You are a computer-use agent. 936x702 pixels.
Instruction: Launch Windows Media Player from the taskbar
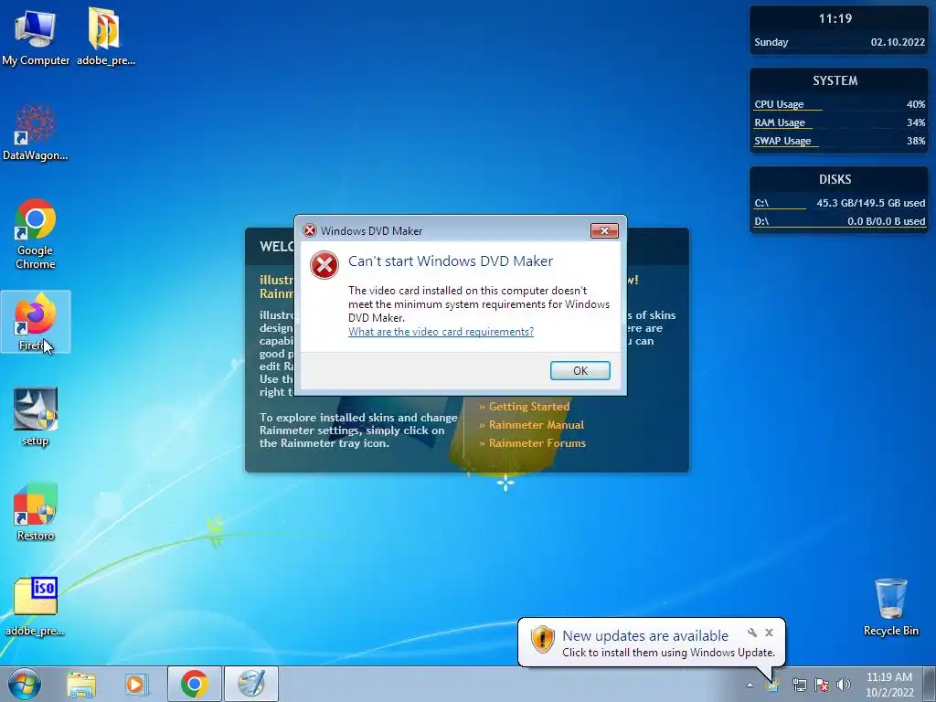(136, 685)
